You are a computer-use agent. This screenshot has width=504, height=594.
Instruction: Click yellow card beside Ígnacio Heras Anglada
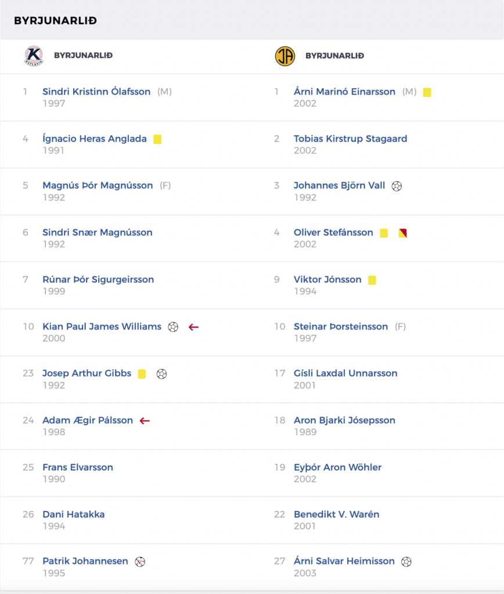click(x=157, y=139)
